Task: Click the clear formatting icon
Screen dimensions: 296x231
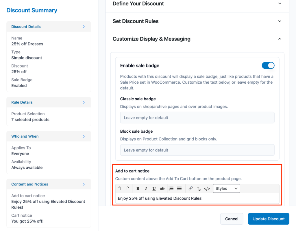Action: point(199,188)
